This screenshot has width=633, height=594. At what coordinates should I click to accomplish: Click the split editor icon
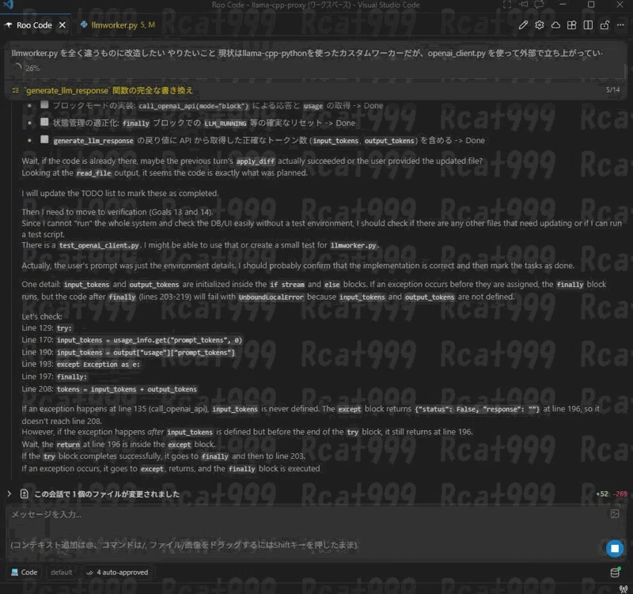[588, 25]
